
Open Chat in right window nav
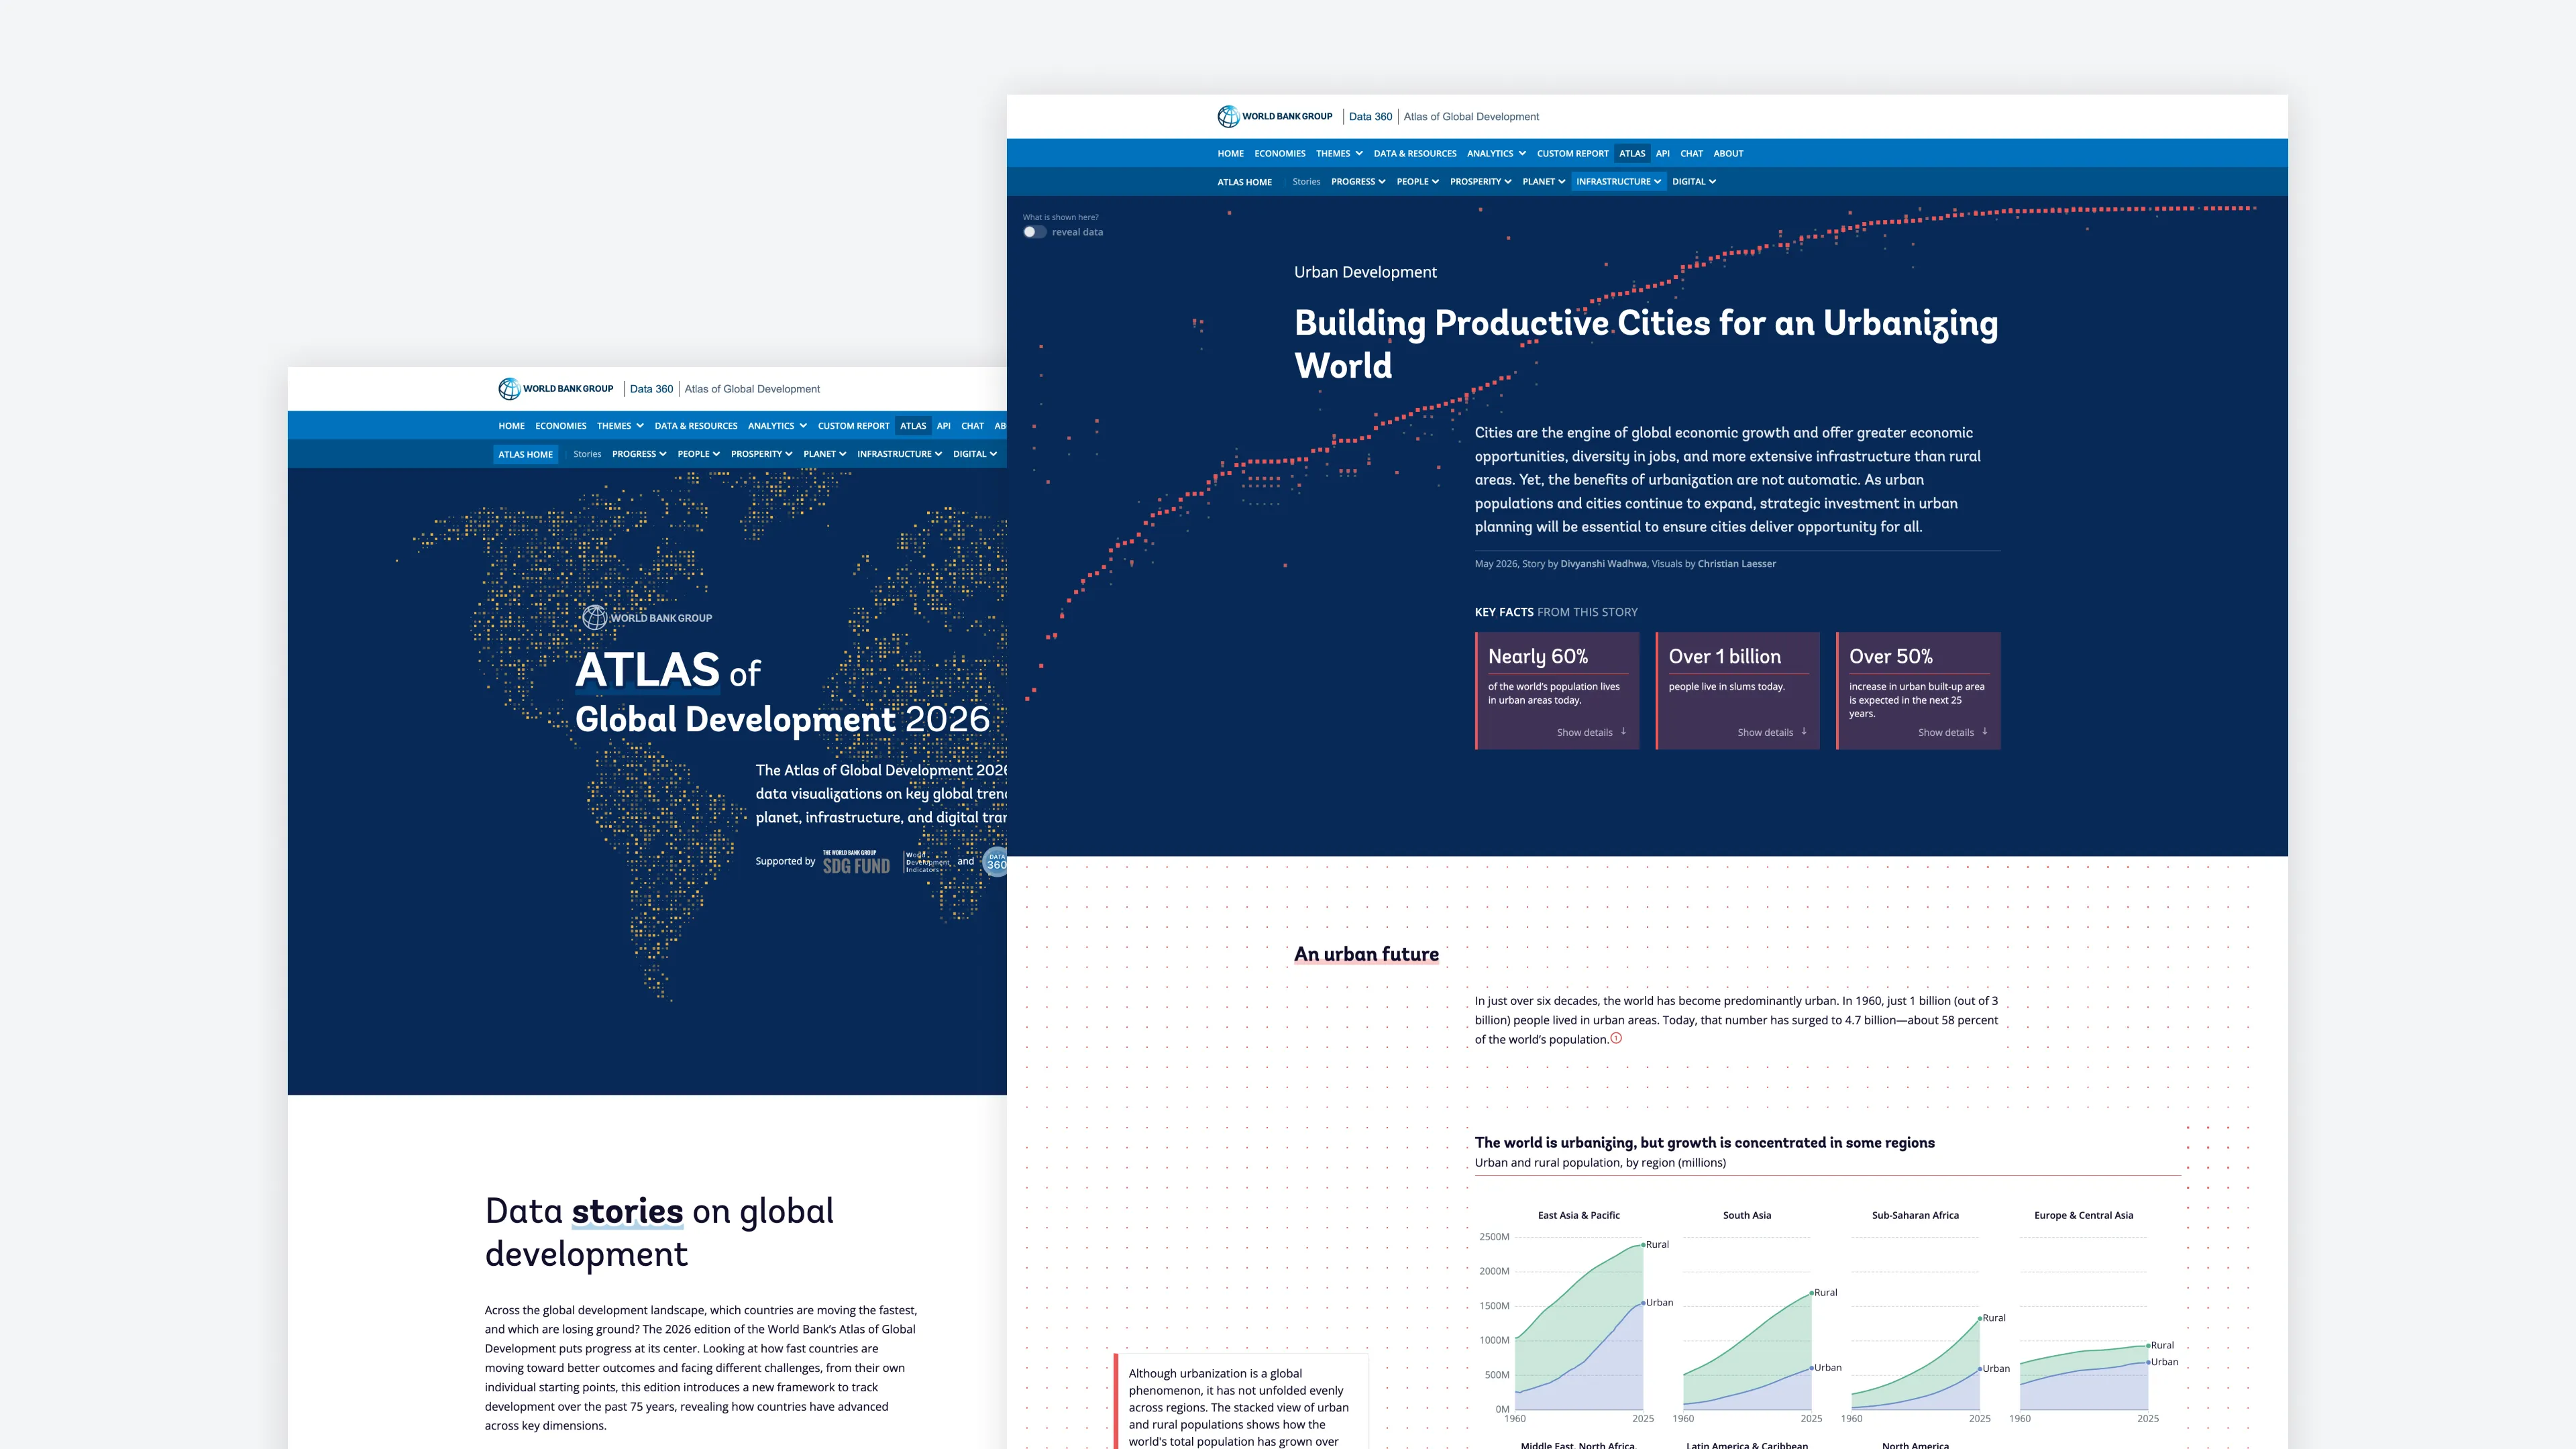[1691, 153]
